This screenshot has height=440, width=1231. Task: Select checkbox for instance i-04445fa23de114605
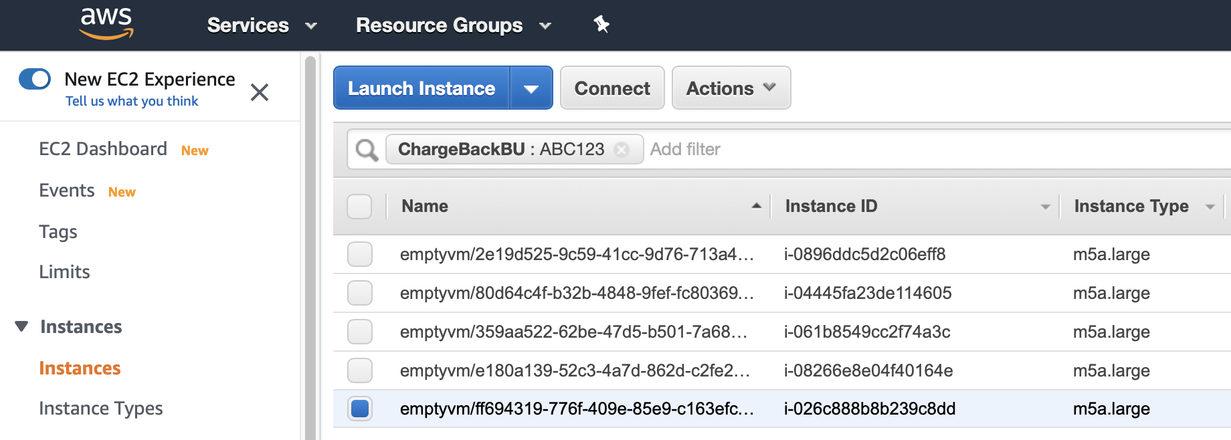pos(360,293)
